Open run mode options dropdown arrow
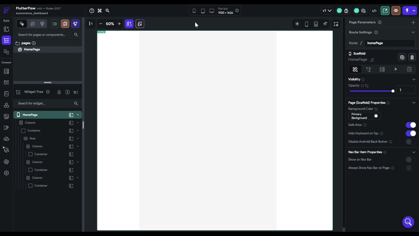Viewport: 419px width, 236px height. tap(414, 11)
